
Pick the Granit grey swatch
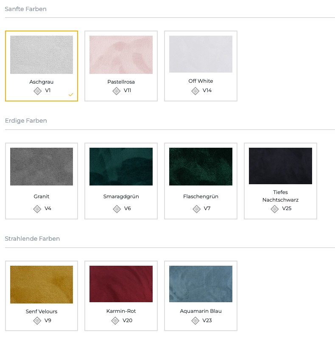tap(42, 166)
